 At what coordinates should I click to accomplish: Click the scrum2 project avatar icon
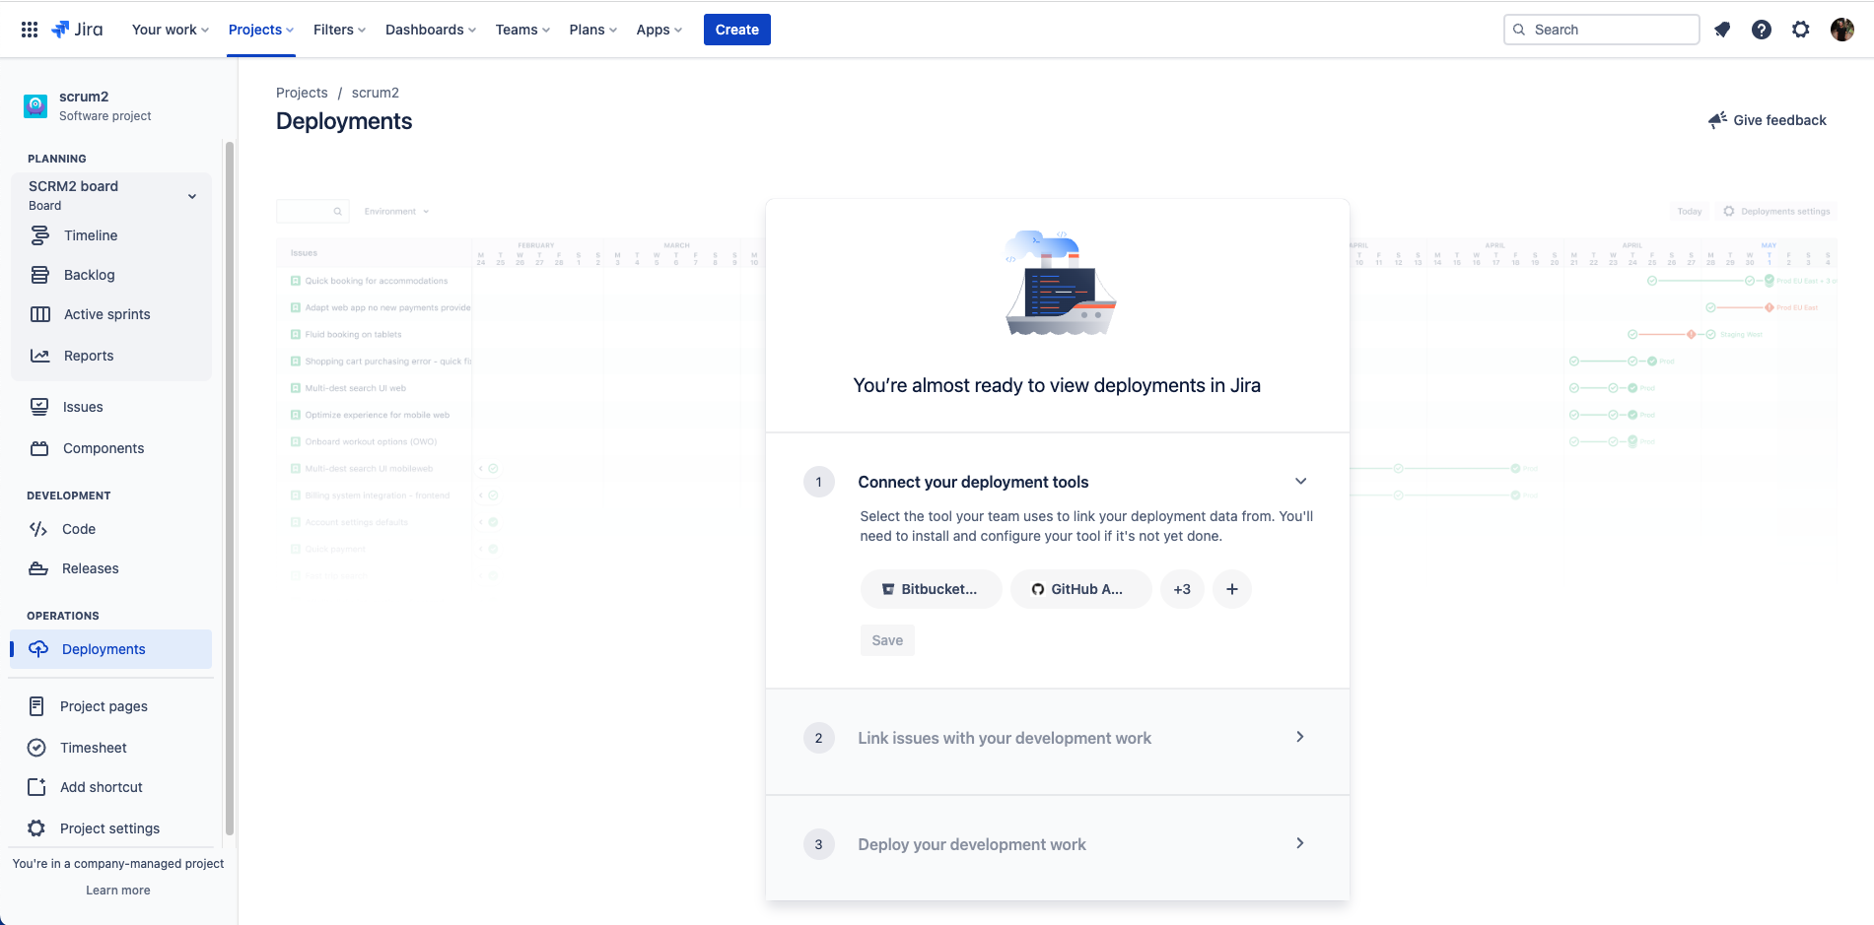(x=35, y=105)
